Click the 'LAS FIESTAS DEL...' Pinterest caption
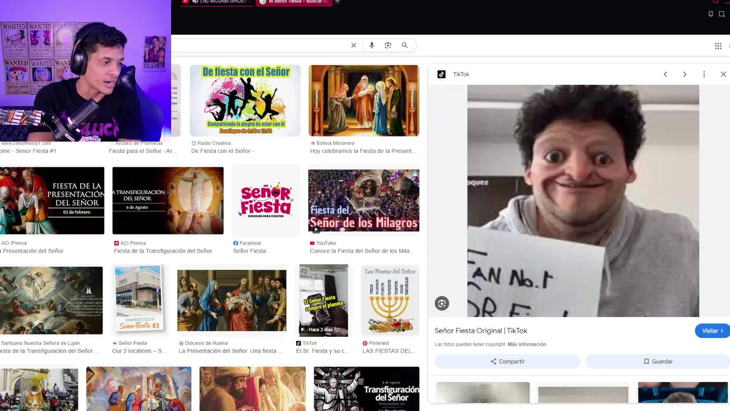This screenshot has width=730, height=411. click(x=389, y=351)
